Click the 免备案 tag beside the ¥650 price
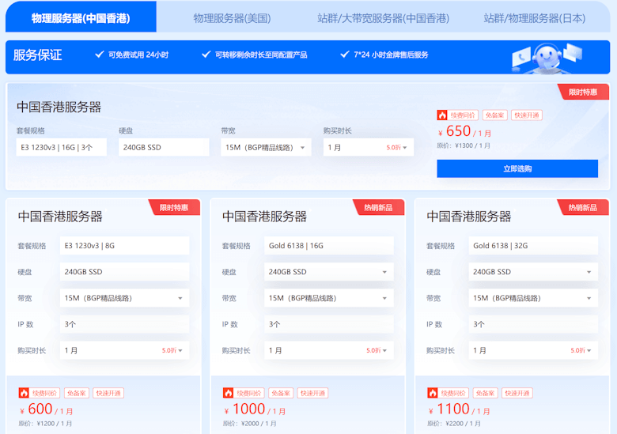The image size is (617, 434). click(495, 115)
